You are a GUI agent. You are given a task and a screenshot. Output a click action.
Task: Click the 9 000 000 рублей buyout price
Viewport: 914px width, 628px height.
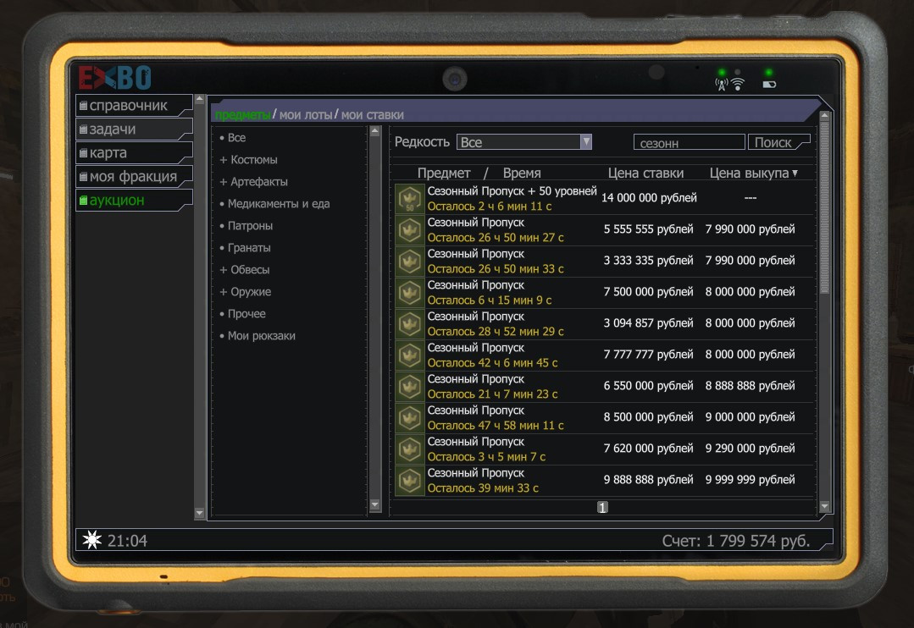pos(751,417)
